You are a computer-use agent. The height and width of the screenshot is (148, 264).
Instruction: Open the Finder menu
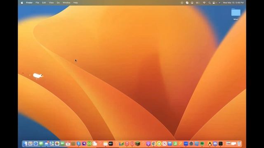[x=29, y=3]
